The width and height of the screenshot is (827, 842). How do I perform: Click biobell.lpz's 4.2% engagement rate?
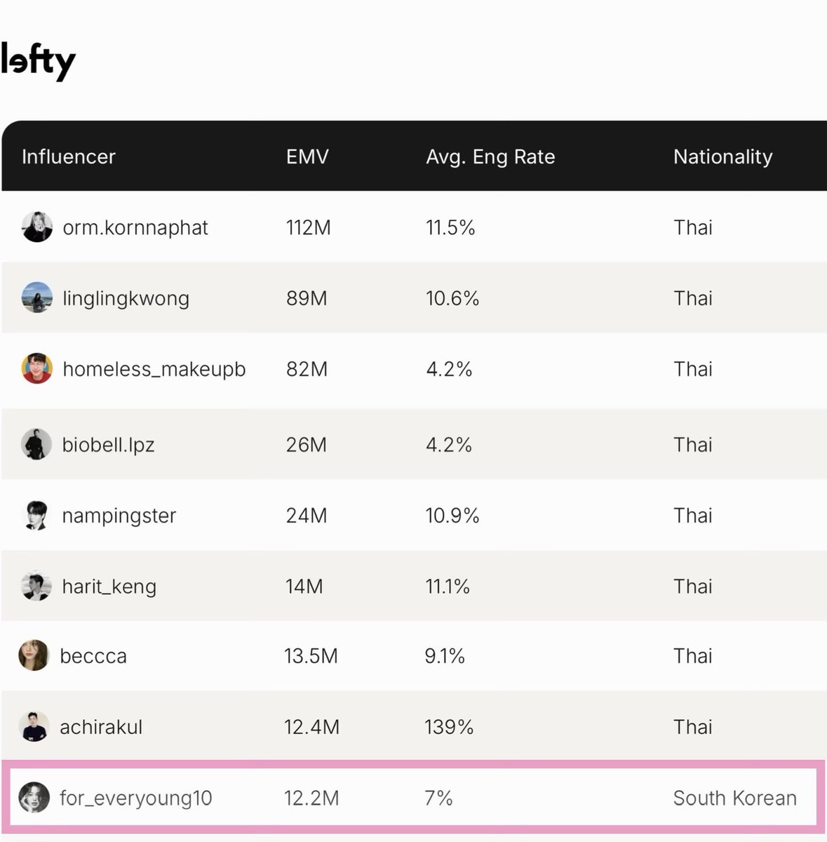449,445
